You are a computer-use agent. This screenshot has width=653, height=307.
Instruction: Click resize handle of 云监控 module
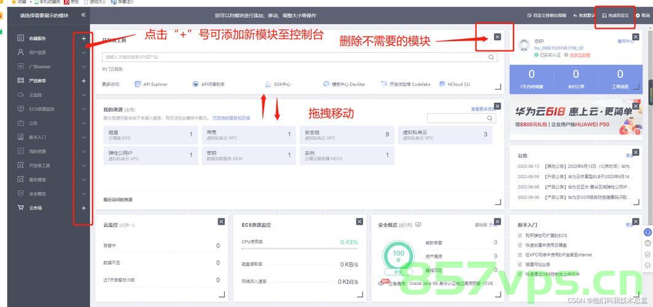pos(222,294)
